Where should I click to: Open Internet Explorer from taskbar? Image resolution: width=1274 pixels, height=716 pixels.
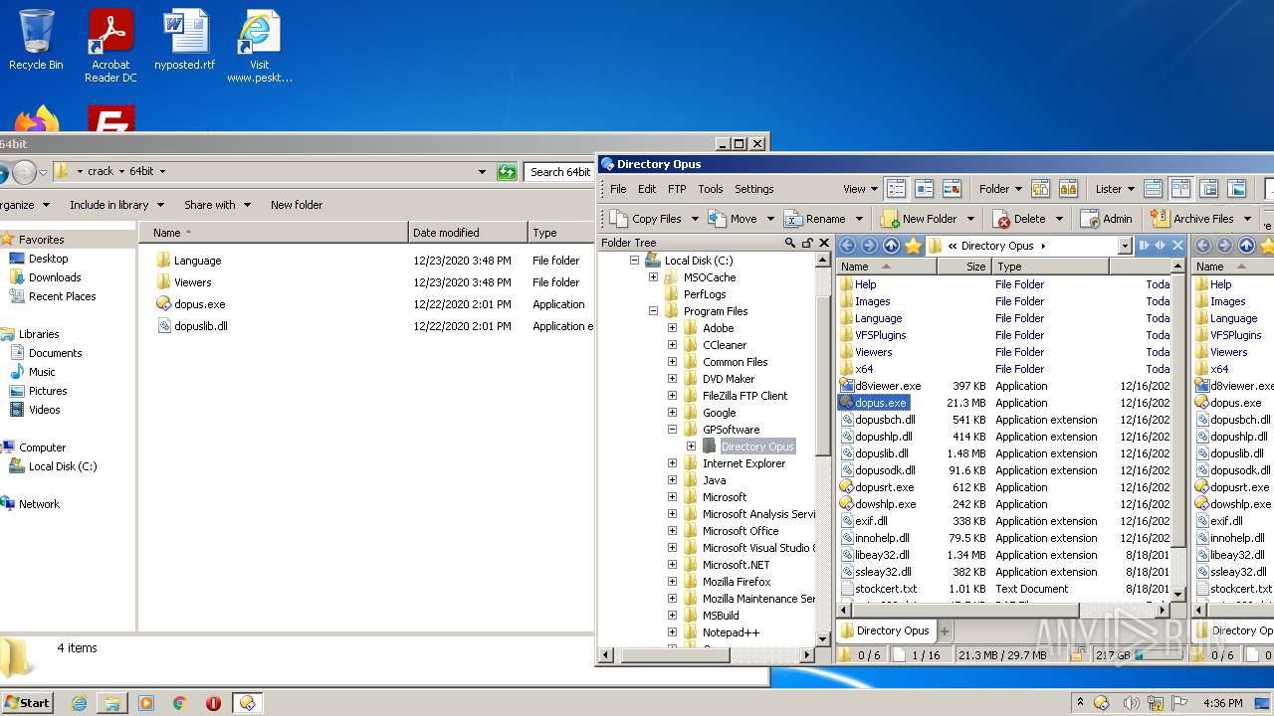(x=79, y=703)
